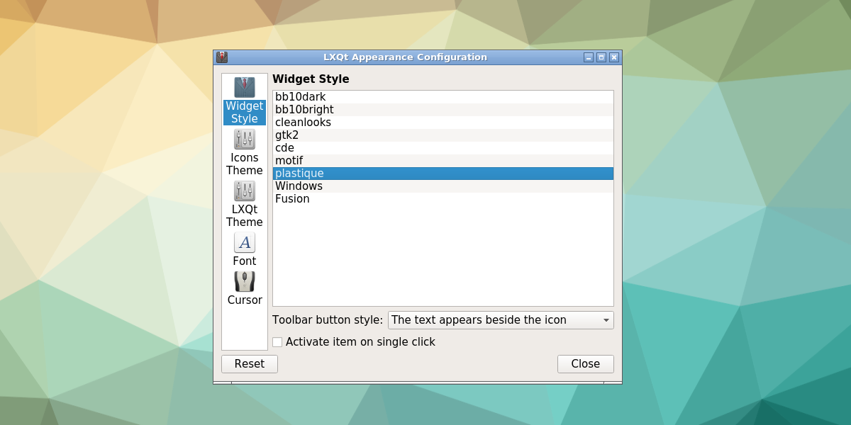Open the LXQt Theme sliders icon
This screenshot has height=425, width=851.
pyautogui.click(x=245, y=191)
